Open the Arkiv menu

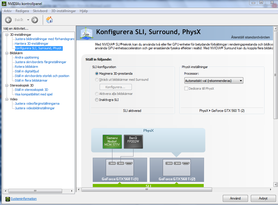[x=8, y=11]
